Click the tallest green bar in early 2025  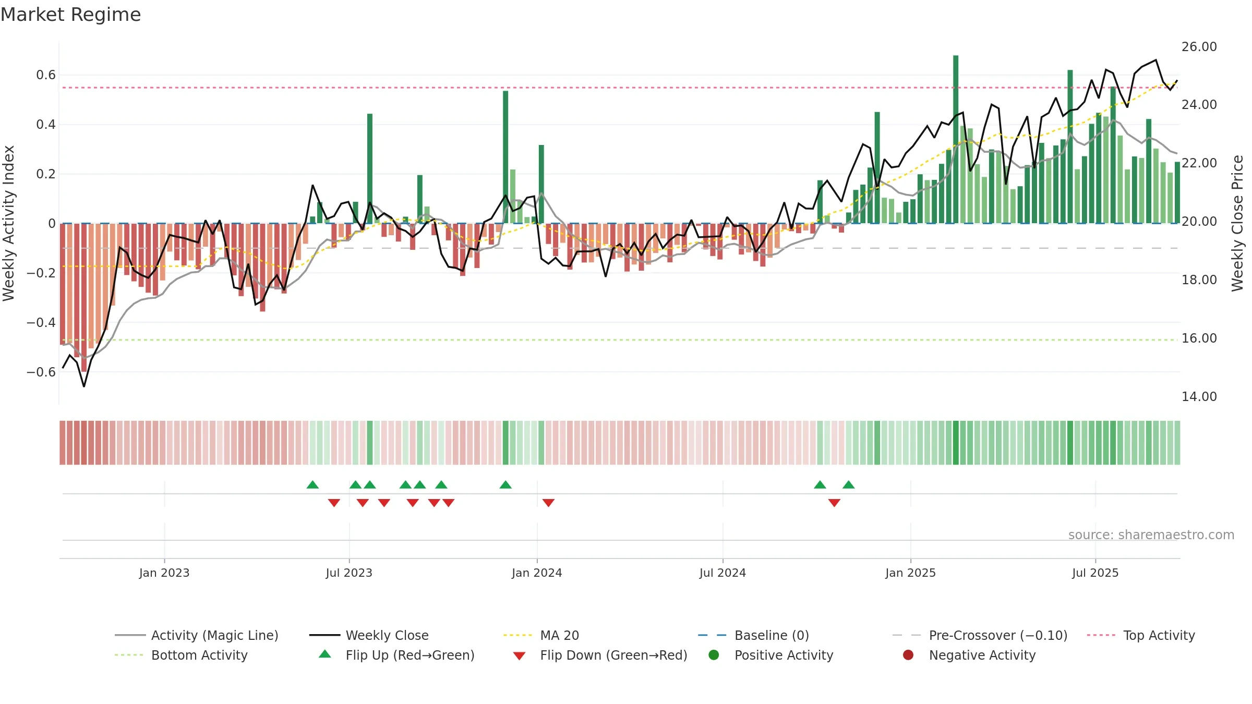tap(956, 139)
